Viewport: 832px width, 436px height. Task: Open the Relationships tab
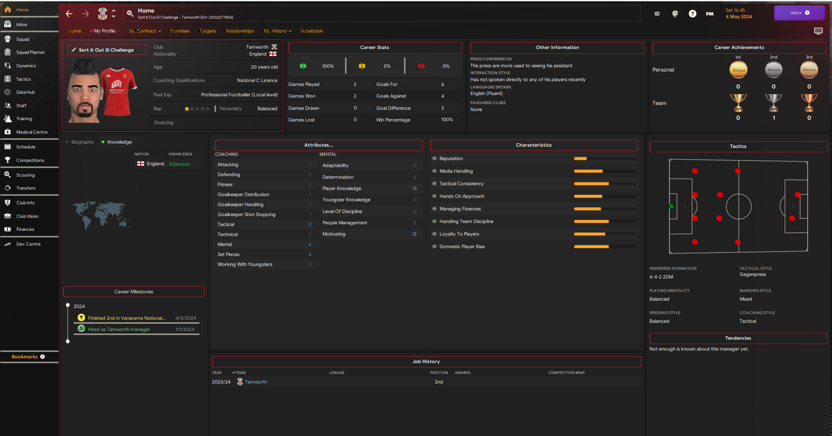tap(240, 31)
